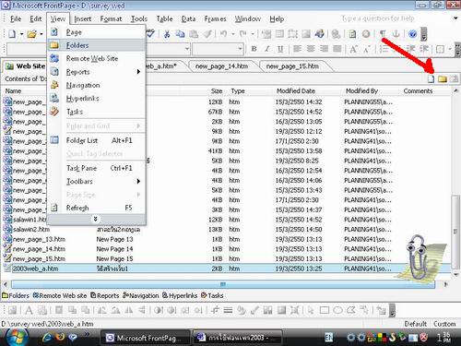Click the Underline formatting icon

(x=280, y=49)
